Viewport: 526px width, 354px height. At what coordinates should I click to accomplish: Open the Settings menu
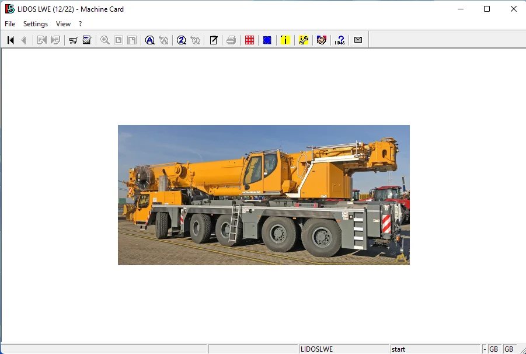pyautogui.click(x=35, y=24)
